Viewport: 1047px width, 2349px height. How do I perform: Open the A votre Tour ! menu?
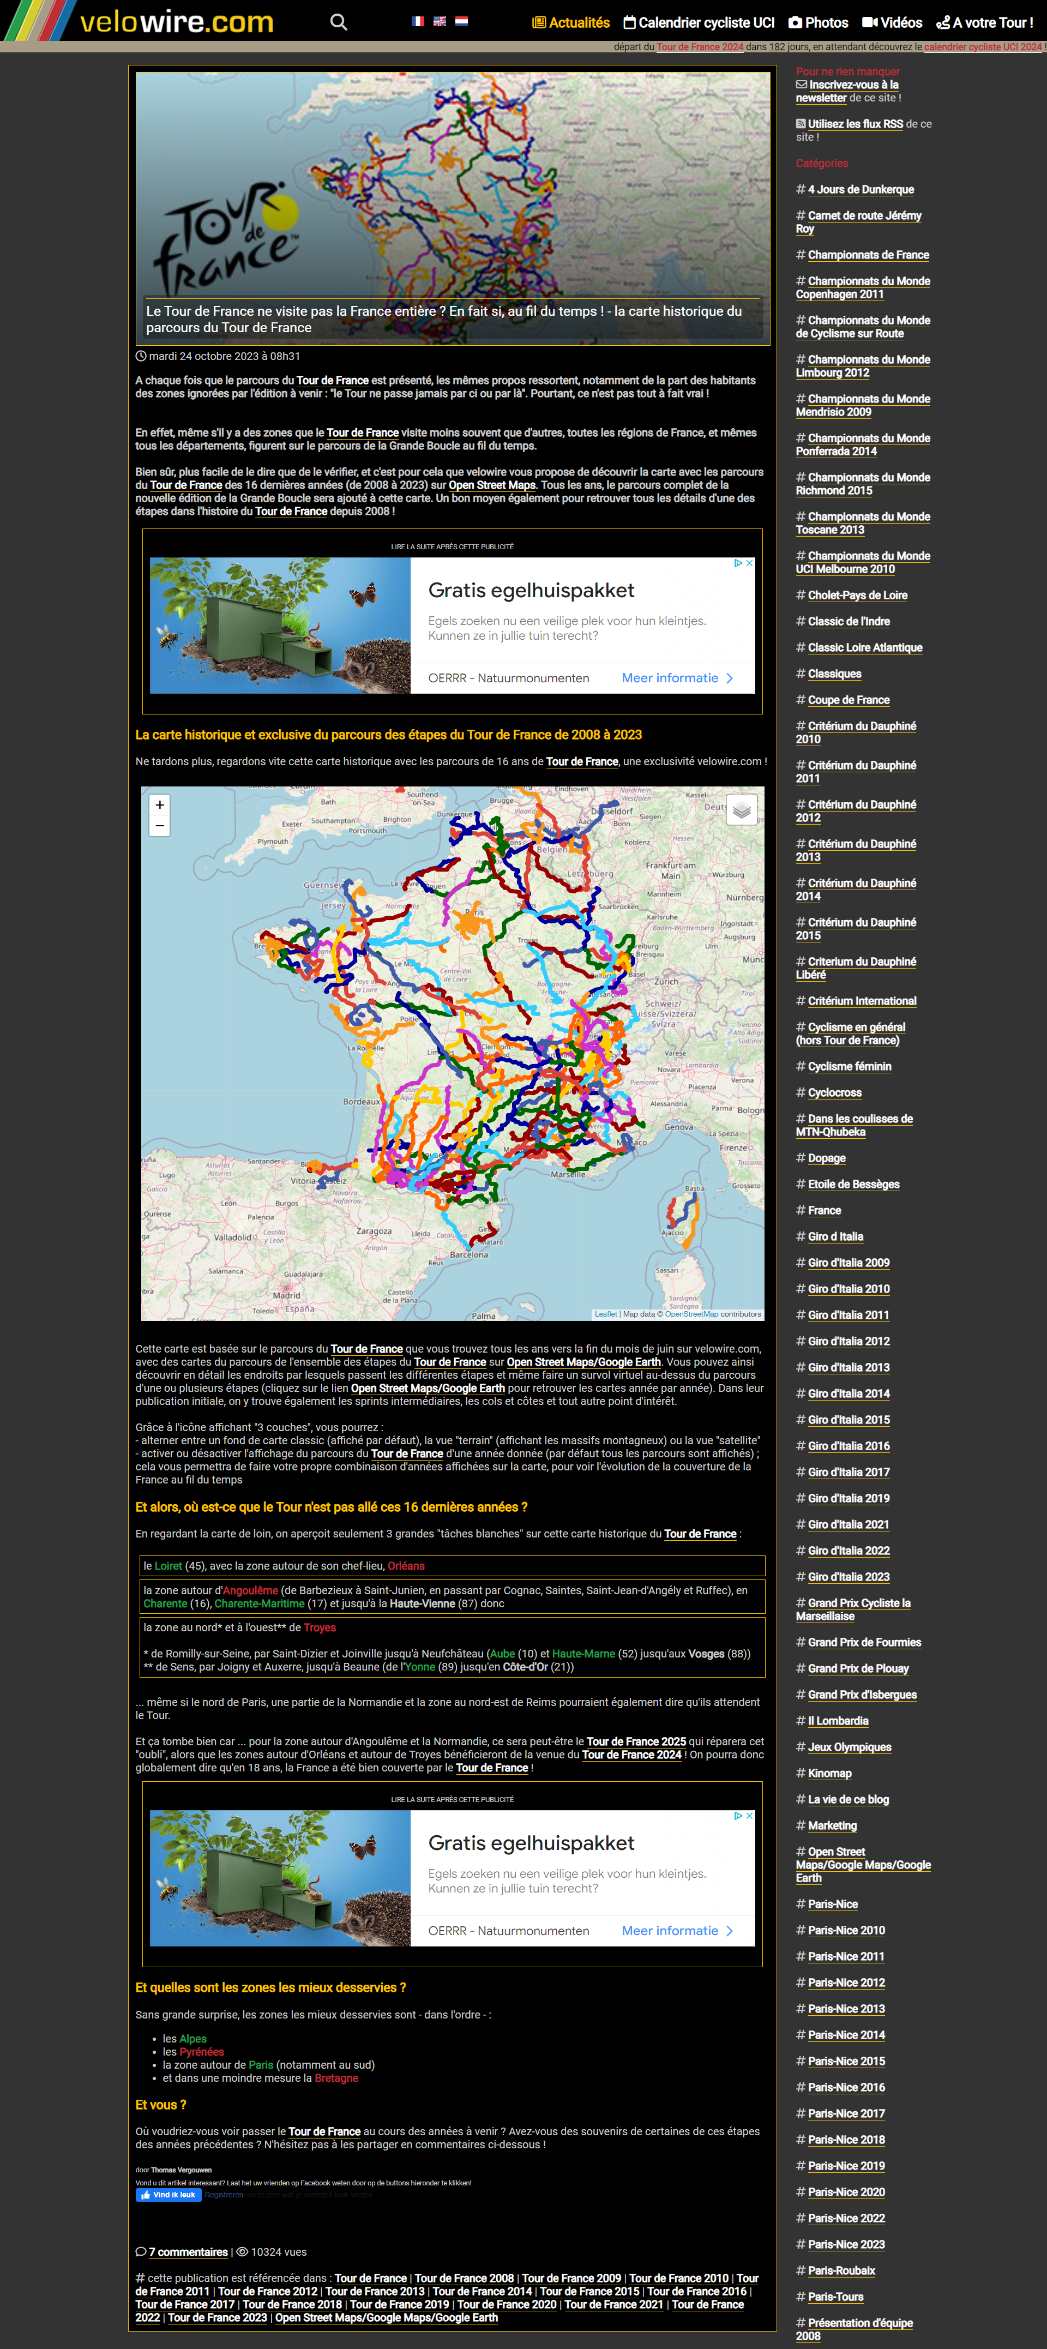pyautogui.click(x=984, y=23)
